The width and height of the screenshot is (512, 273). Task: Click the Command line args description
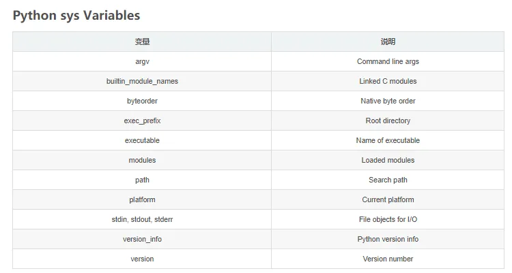388,61
